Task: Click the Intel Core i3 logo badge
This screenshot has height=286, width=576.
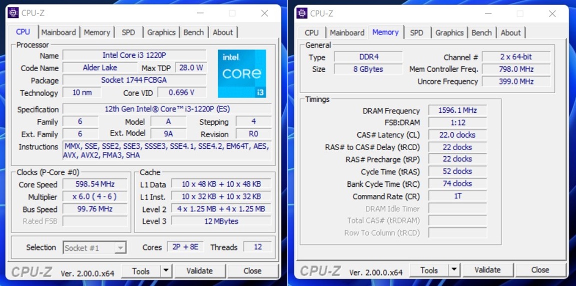Action: click(242, 73)
